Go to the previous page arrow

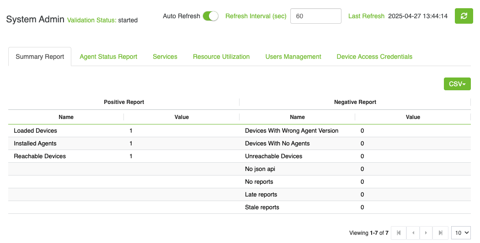click(413, 233)
